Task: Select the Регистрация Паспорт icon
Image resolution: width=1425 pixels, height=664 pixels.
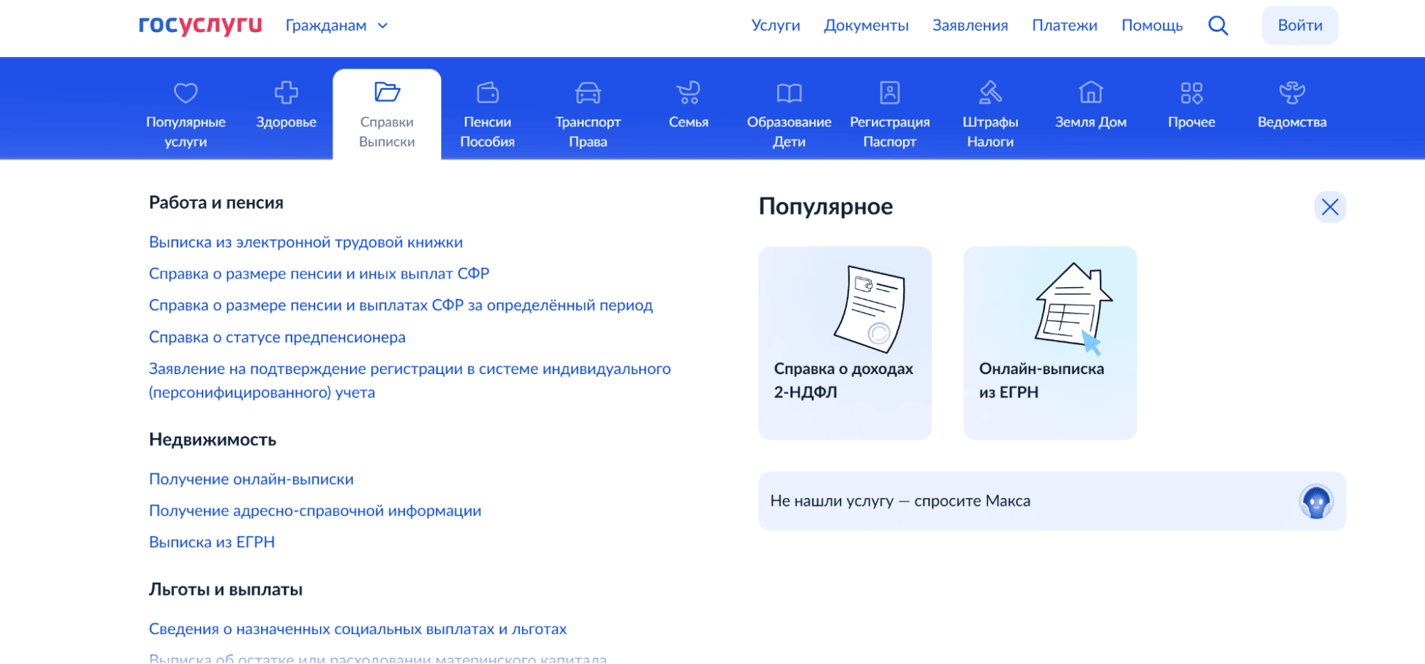Action: pyautogui.click(x=890, y=93)
